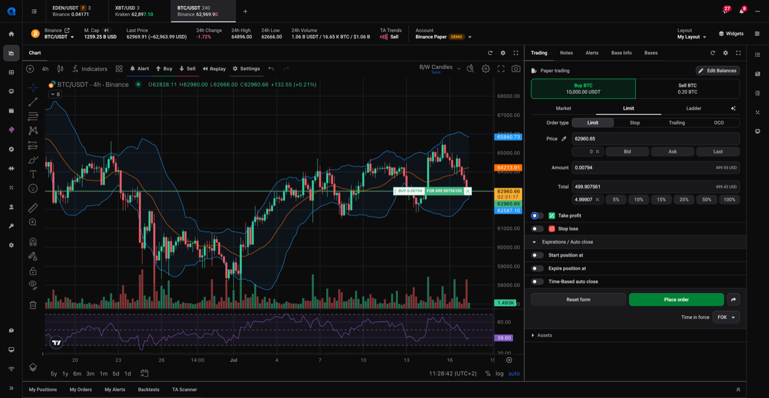Switch to the Alerts tab

(592, 53)
